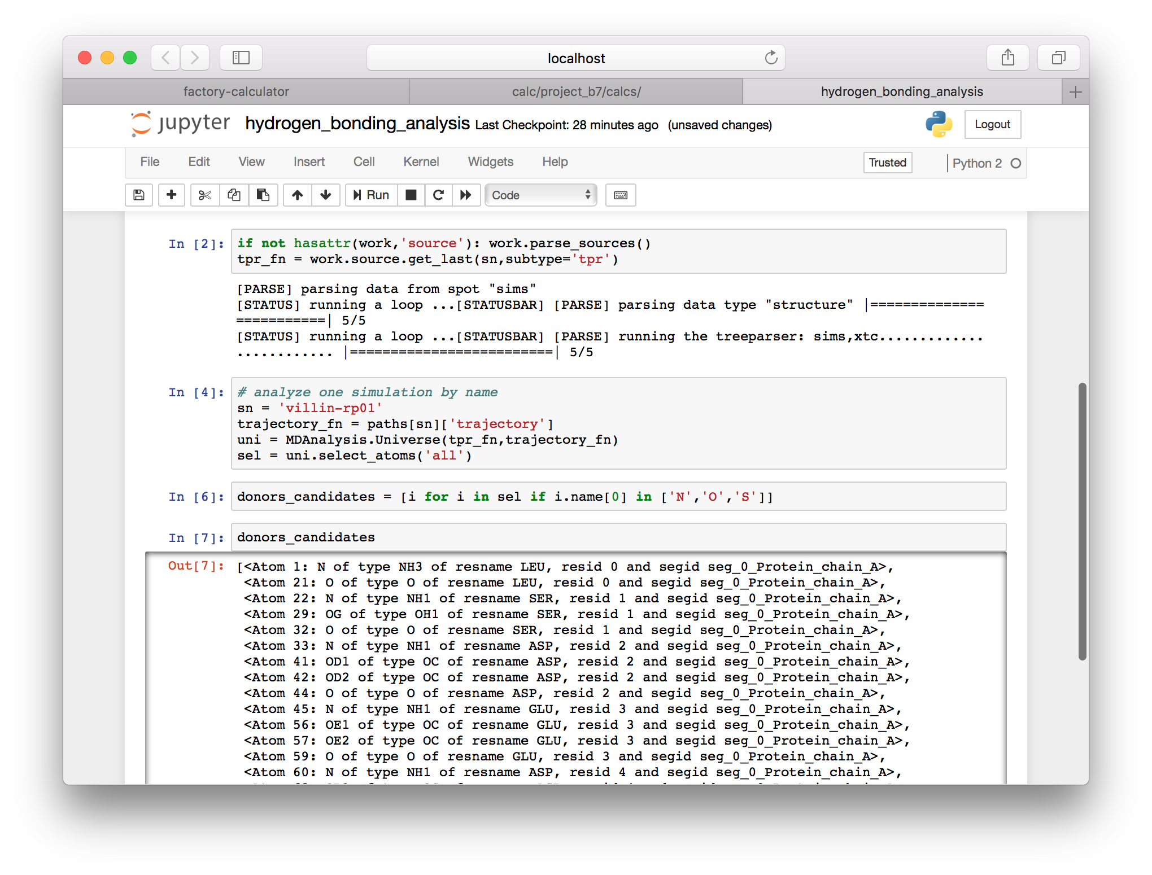Click the 'villin-rp01' string in code
Screen dimensions: 1152x875
point(330,408)
